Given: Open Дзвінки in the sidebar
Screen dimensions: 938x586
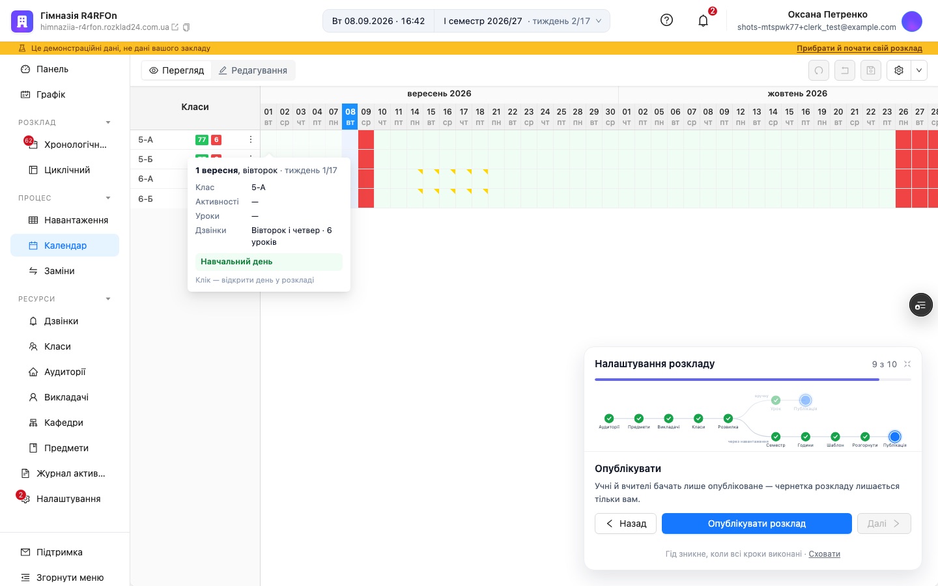Looking at the screenshot, I should click(x=64, y=321).
